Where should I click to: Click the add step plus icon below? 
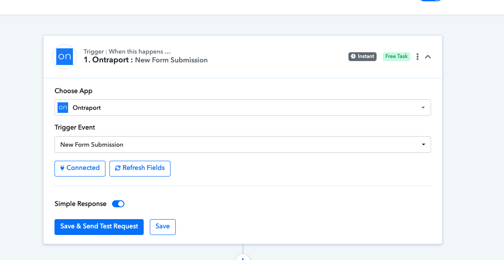click(243, 258)
